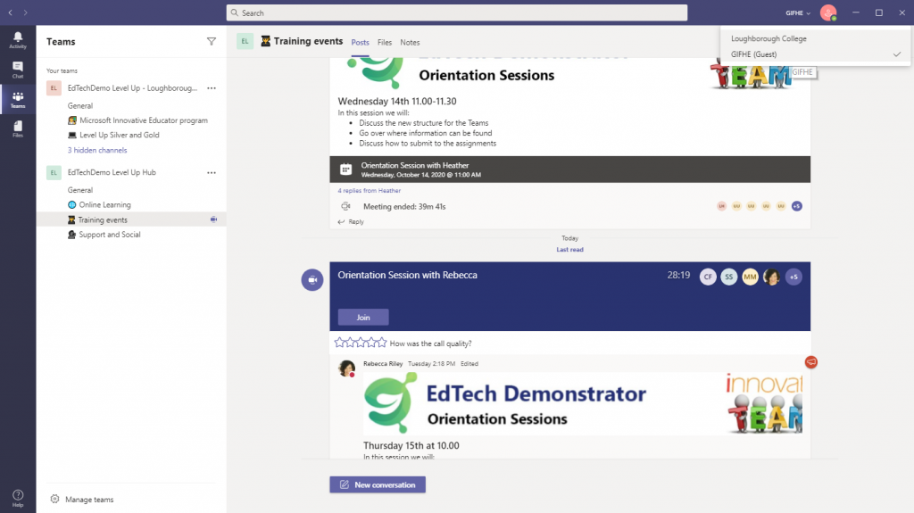Screen dimensions: 914x513
Task: Rate call quality with the third star
Action: (x=361, y=343)
